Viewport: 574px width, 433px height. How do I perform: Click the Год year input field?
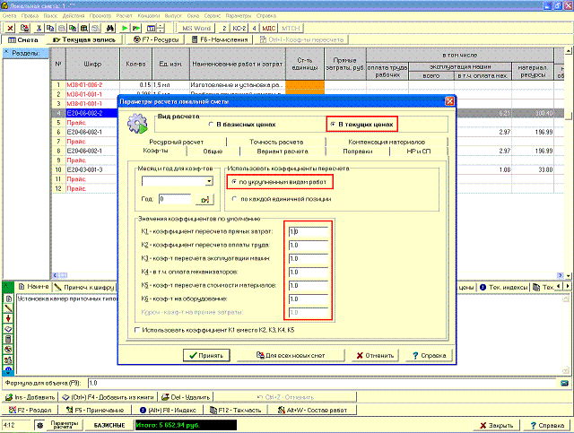176,198
